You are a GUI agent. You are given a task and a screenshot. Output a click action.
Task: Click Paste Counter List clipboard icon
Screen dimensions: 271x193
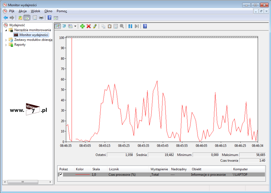point(109,26)
